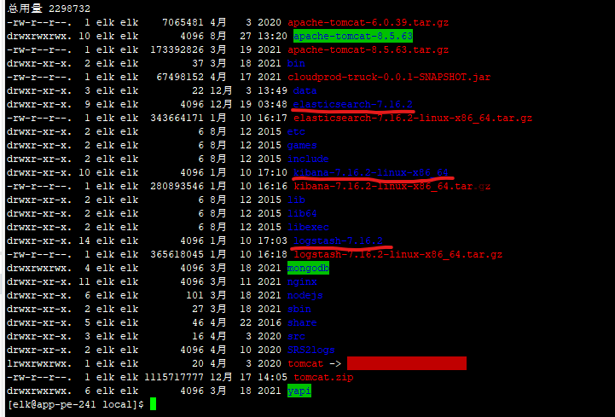
Task: Select logstash-7.16.2-linux-x86_64.tar.gz file name
Action: pyautogui.click(x=398, y=255)
